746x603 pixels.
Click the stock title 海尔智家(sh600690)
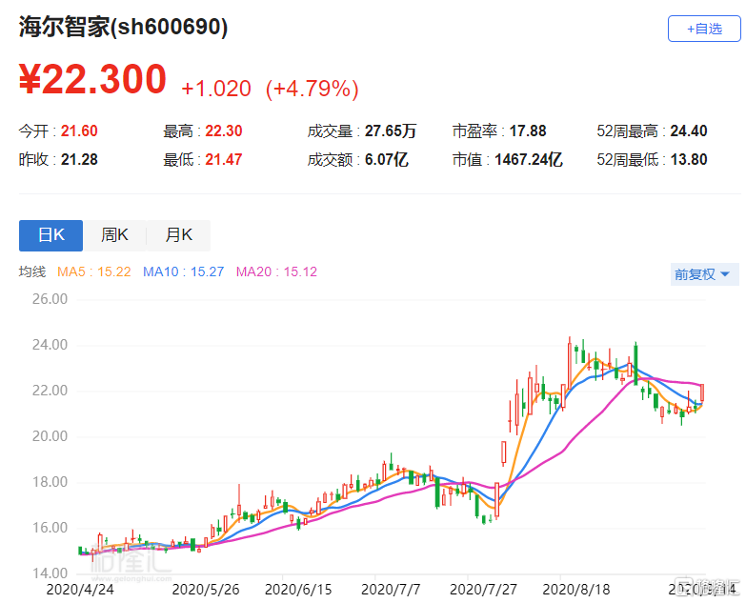click(x=123, y=27)
